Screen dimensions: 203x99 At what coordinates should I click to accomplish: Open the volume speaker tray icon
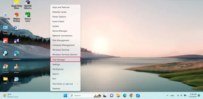(181, 95)
